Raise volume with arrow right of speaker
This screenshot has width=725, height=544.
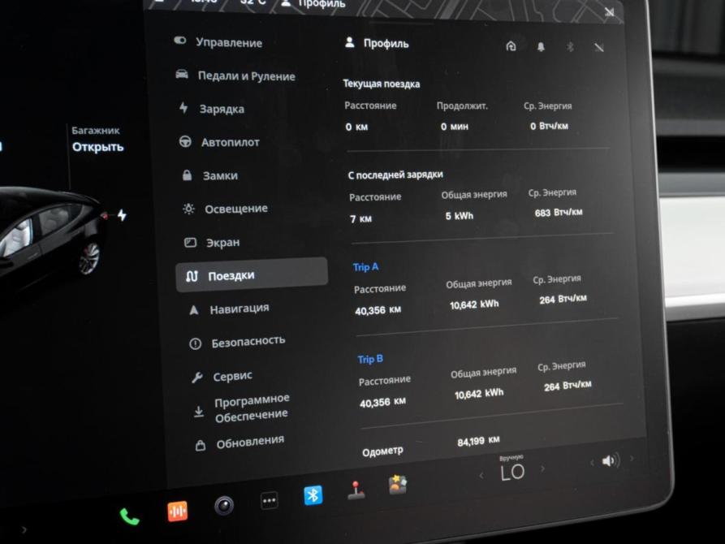click(x=632, y=458)
